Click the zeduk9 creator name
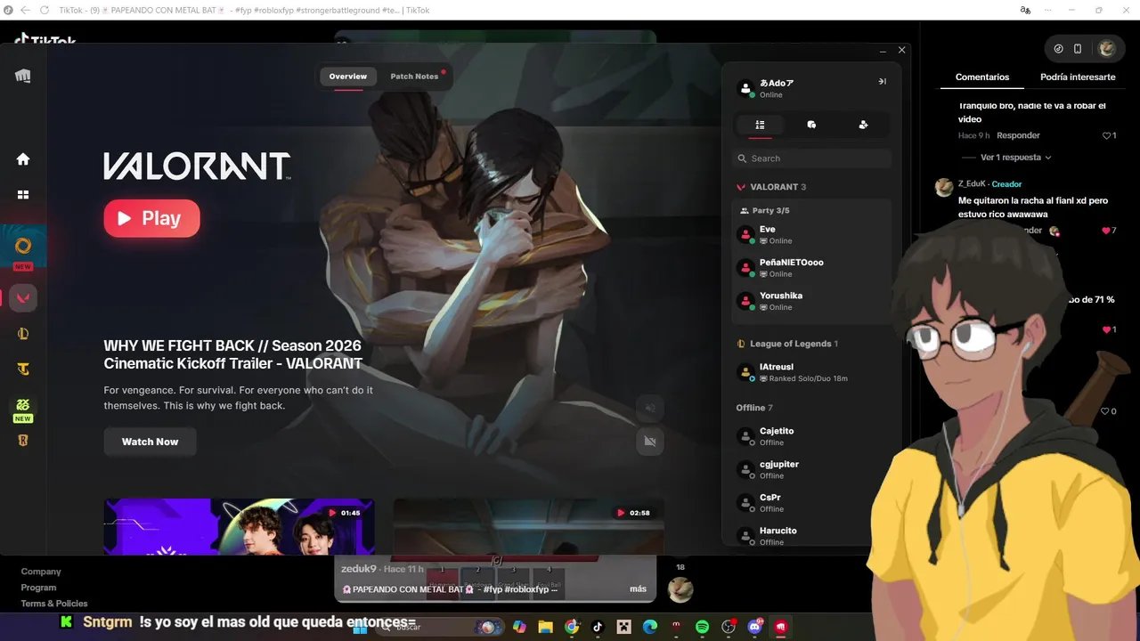The image size is (1140, 641). coord(360,569)
